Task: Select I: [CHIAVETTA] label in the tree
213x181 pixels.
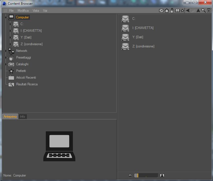Action: [31, 31]
